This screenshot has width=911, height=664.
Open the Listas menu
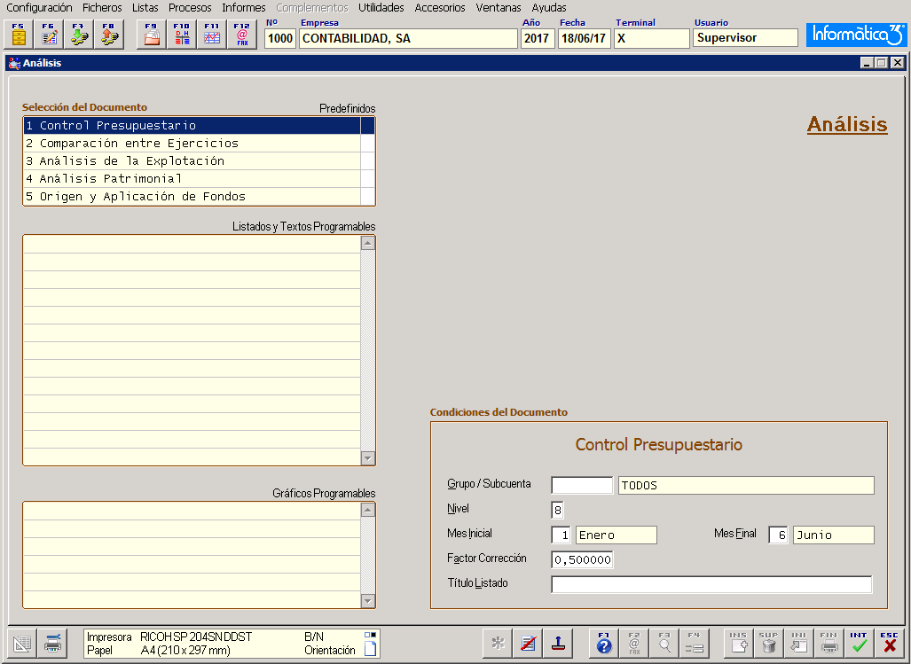coord(145,8)
